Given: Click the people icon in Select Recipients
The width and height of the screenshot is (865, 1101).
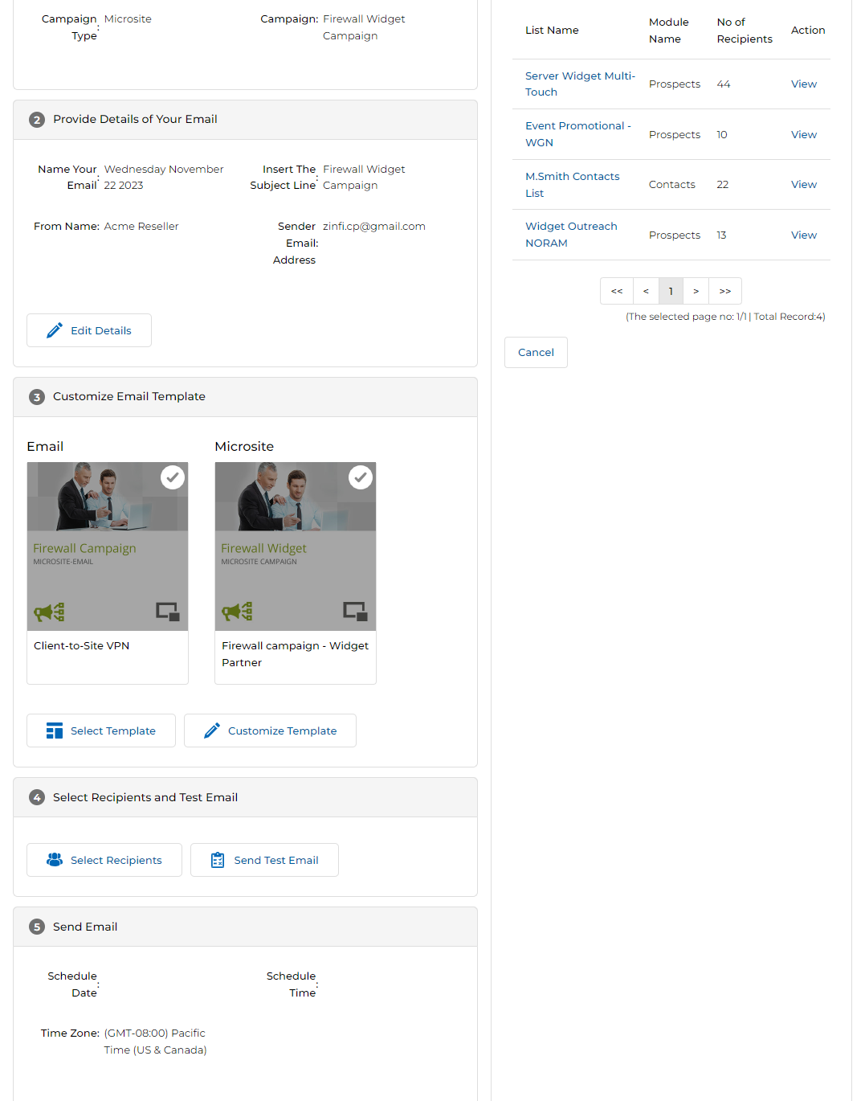Looking at the screenshot, I should pos(55,860).
